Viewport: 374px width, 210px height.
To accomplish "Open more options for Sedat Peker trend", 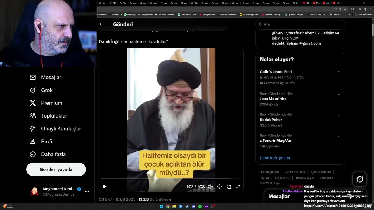I will pyautogui.click(x=338, y=115).
